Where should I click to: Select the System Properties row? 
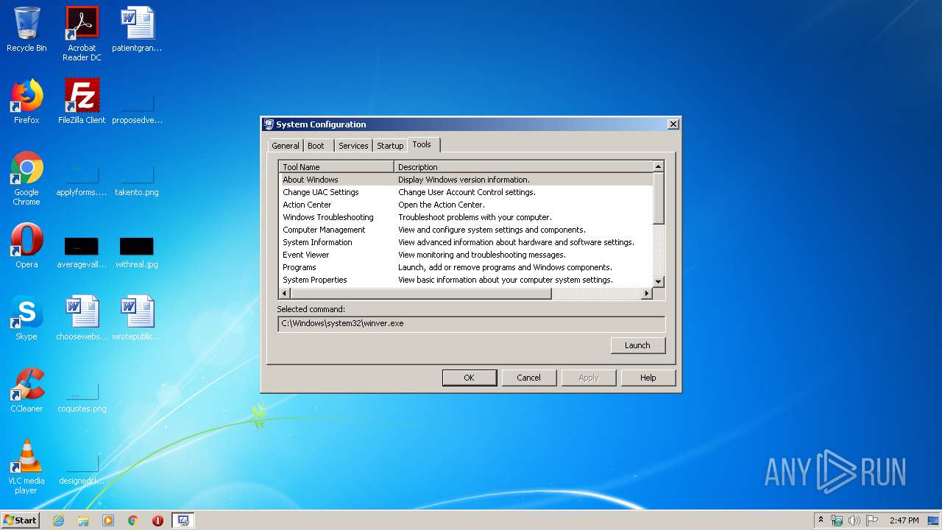pyautogui.click(x=466, y=280)
